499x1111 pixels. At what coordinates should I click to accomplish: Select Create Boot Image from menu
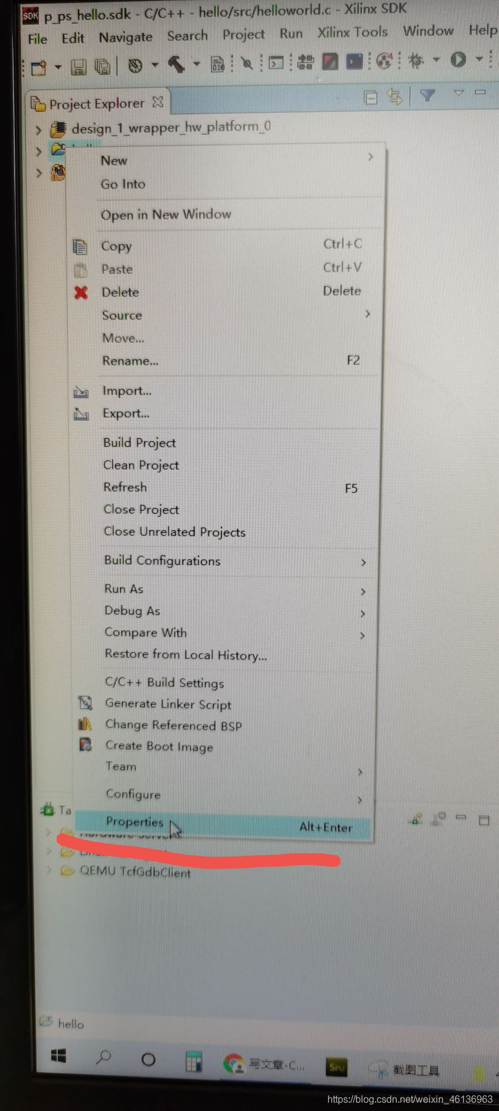(159, 746)
